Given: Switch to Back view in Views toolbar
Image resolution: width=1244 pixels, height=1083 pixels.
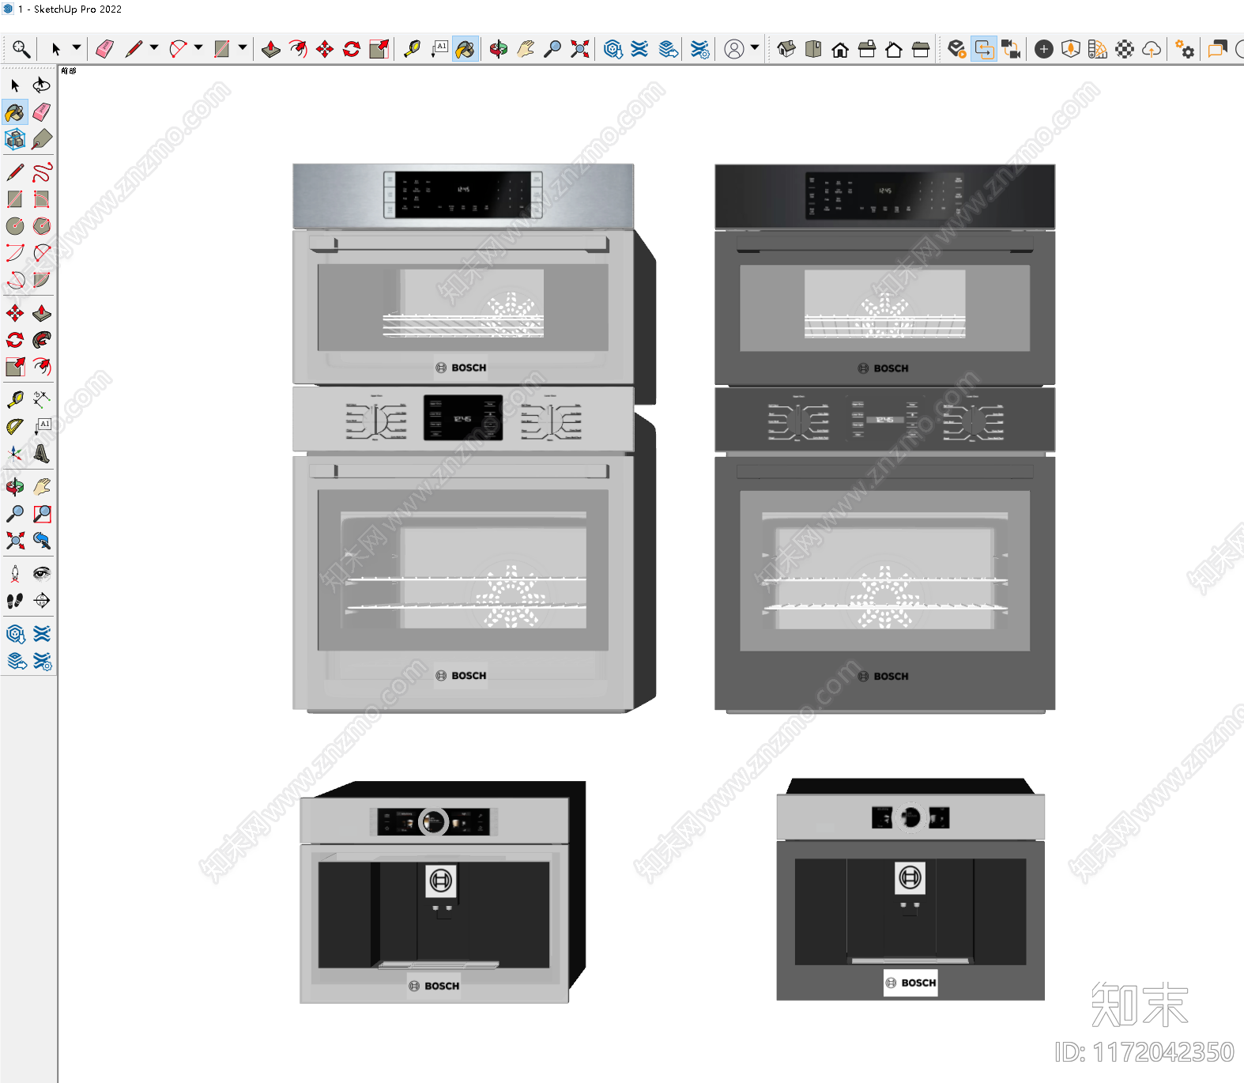Looking at the screenshot, I should pos(894,49).
